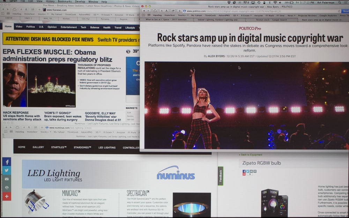This screenshot has height=218, width=349.
Task: Go back in the Politico Safari window
Action: tap(144, 11)
